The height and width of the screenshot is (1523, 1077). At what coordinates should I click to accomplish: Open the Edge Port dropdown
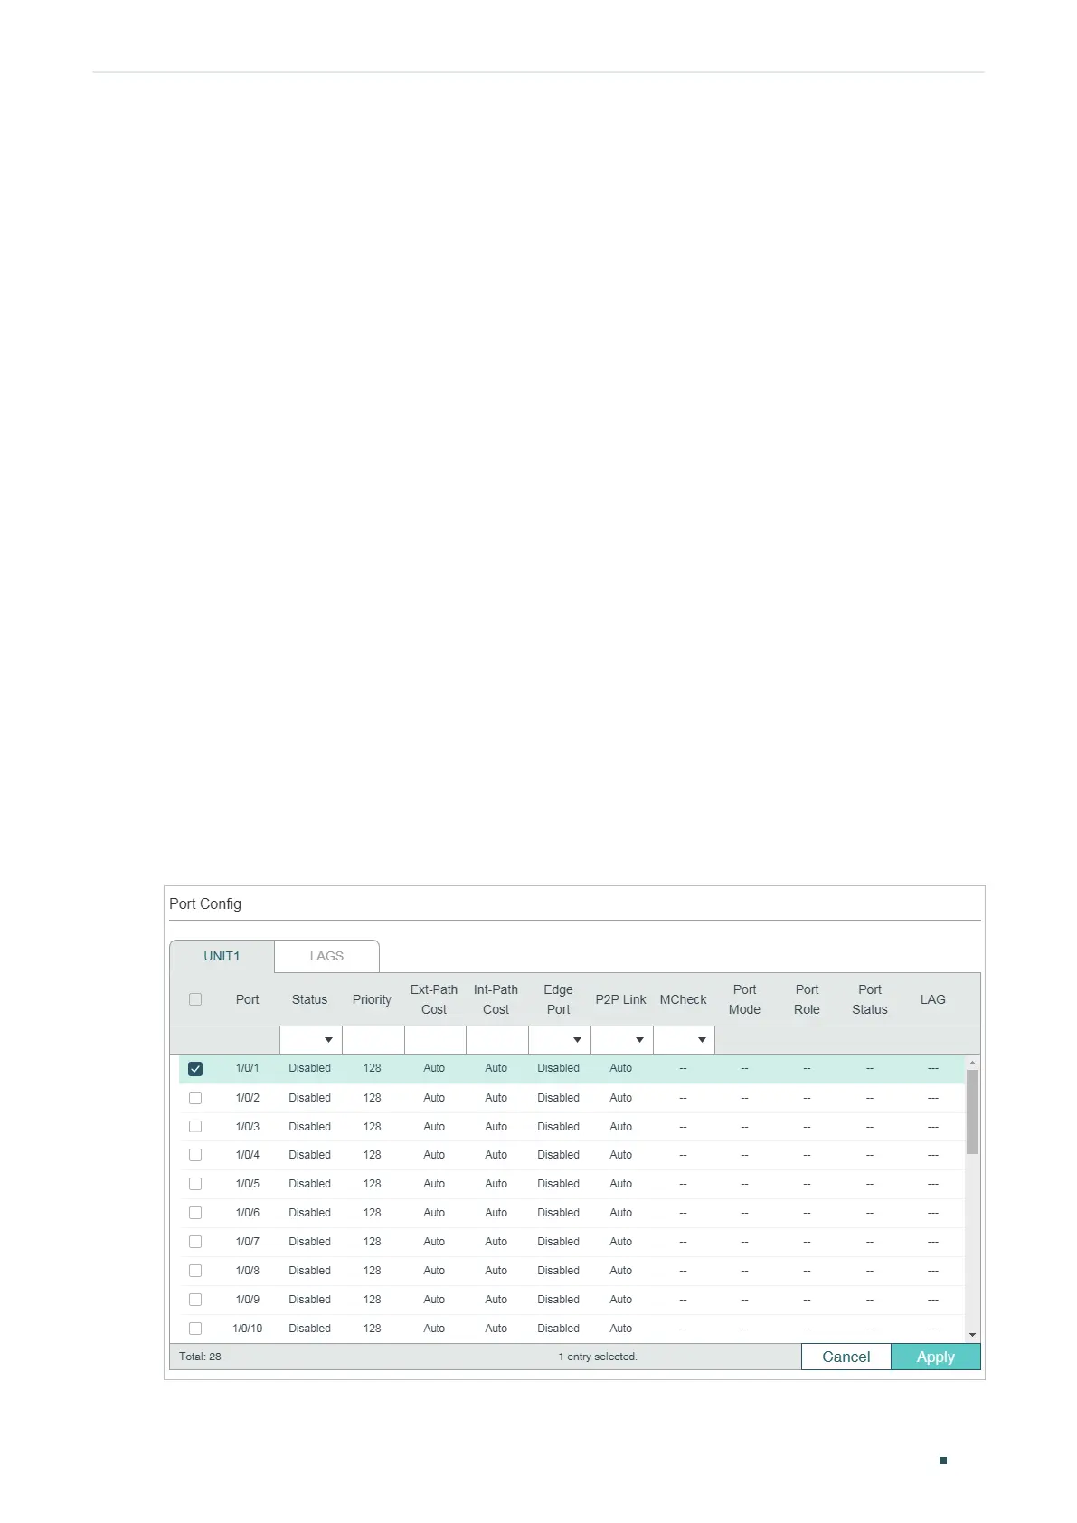pos(559,1040)
